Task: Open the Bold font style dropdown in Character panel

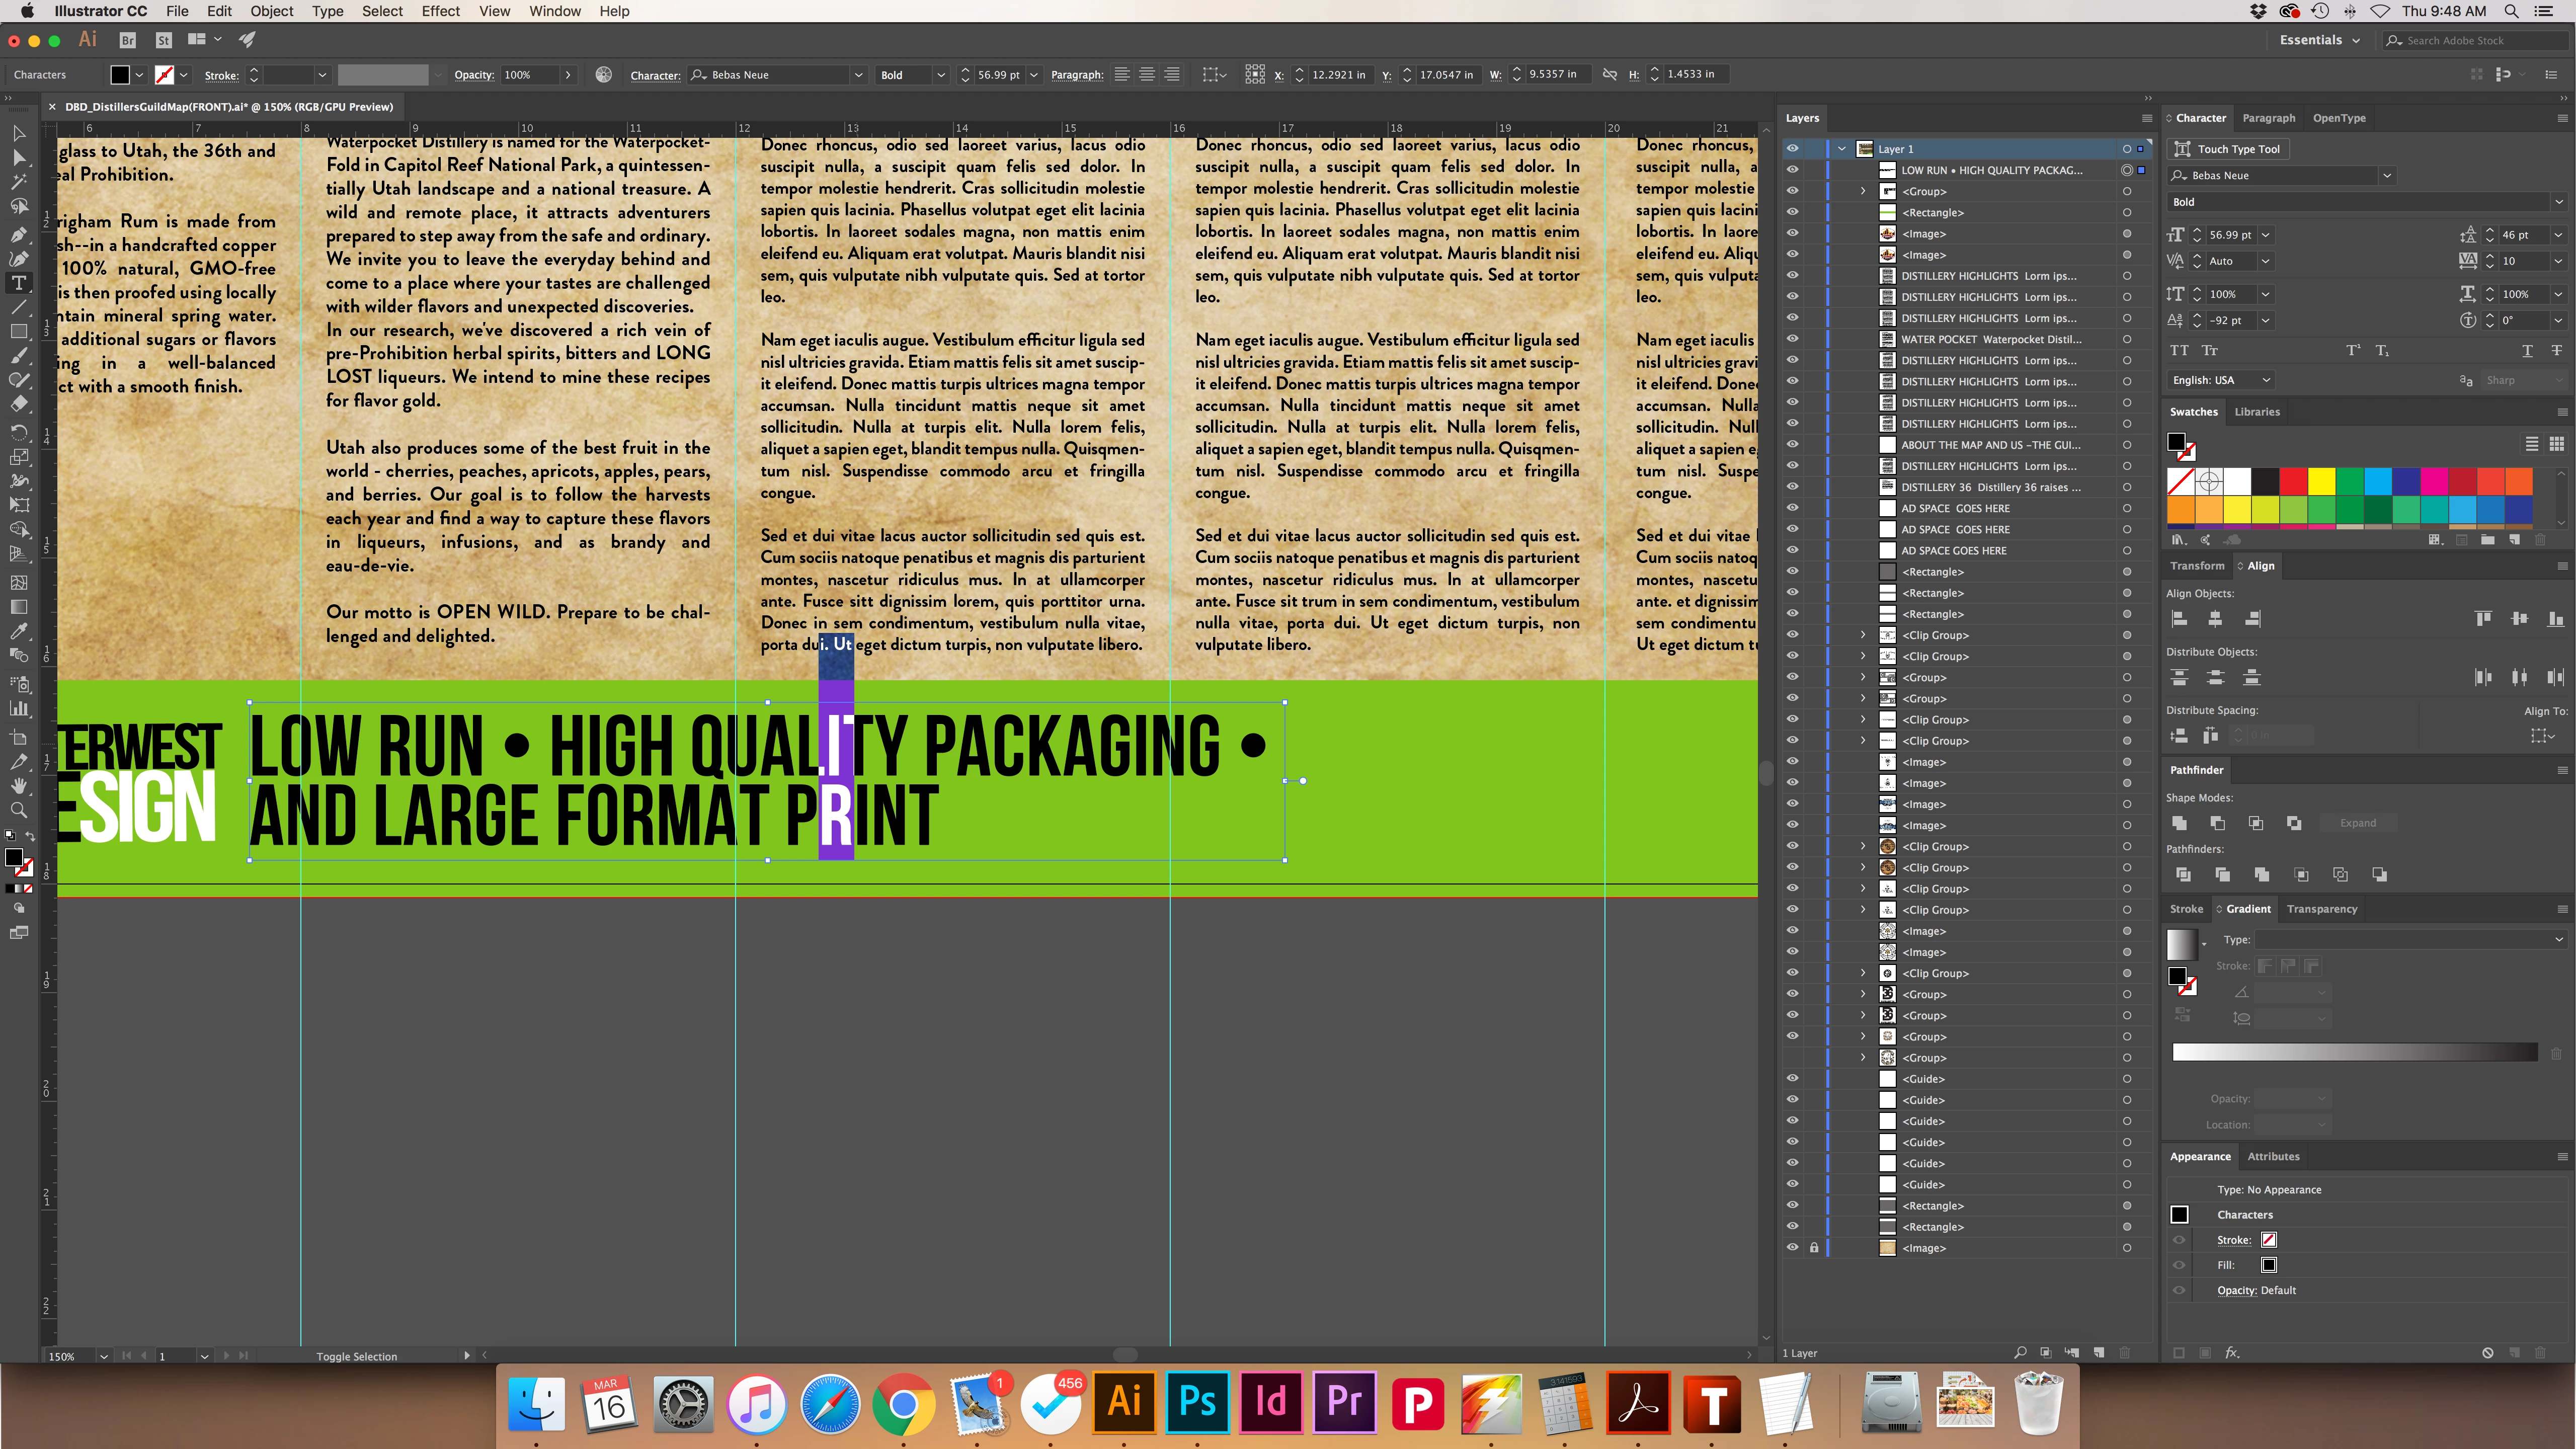Action: click(2559, 202)
